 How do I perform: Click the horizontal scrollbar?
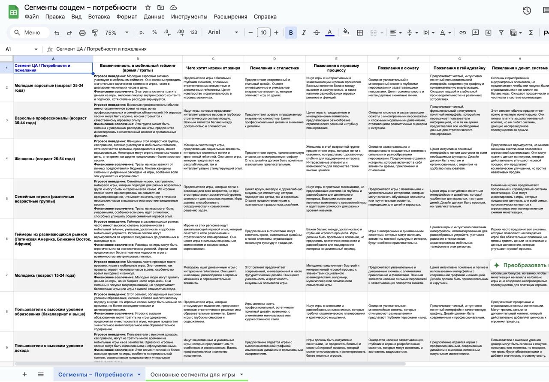(210, 364)
